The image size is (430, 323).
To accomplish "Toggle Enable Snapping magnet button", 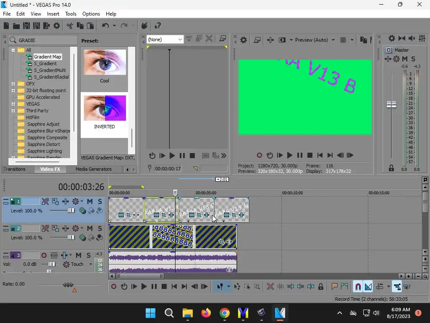I will tap(358, 287).
